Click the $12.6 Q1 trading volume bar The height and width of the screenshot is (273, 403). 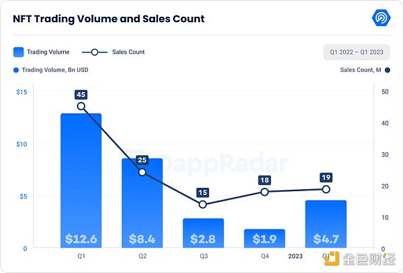(81, 181)
